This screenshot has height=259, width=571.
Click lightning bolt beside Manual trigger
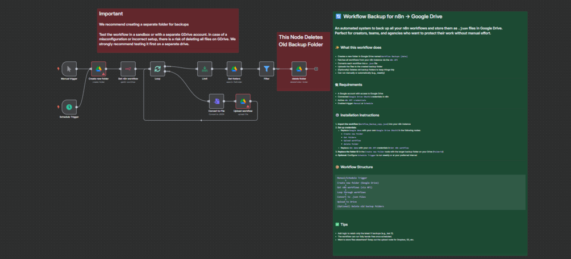[58, 69]
